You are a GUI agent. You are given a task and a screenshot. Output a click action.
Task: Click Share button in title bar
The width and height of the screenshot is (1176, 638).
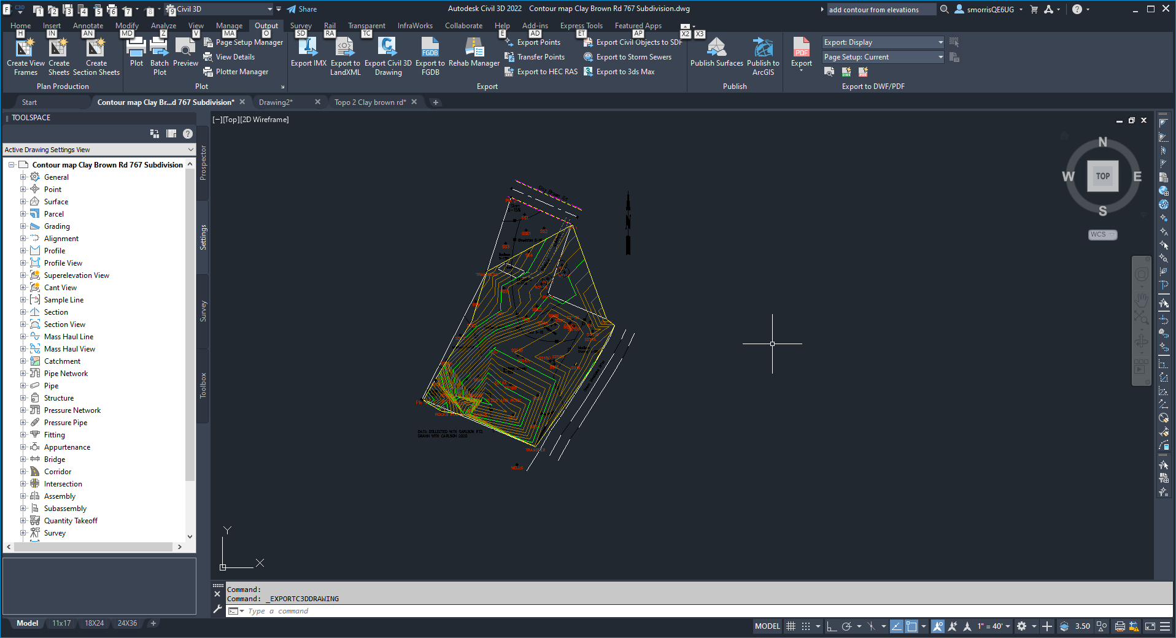coord(302,9)
